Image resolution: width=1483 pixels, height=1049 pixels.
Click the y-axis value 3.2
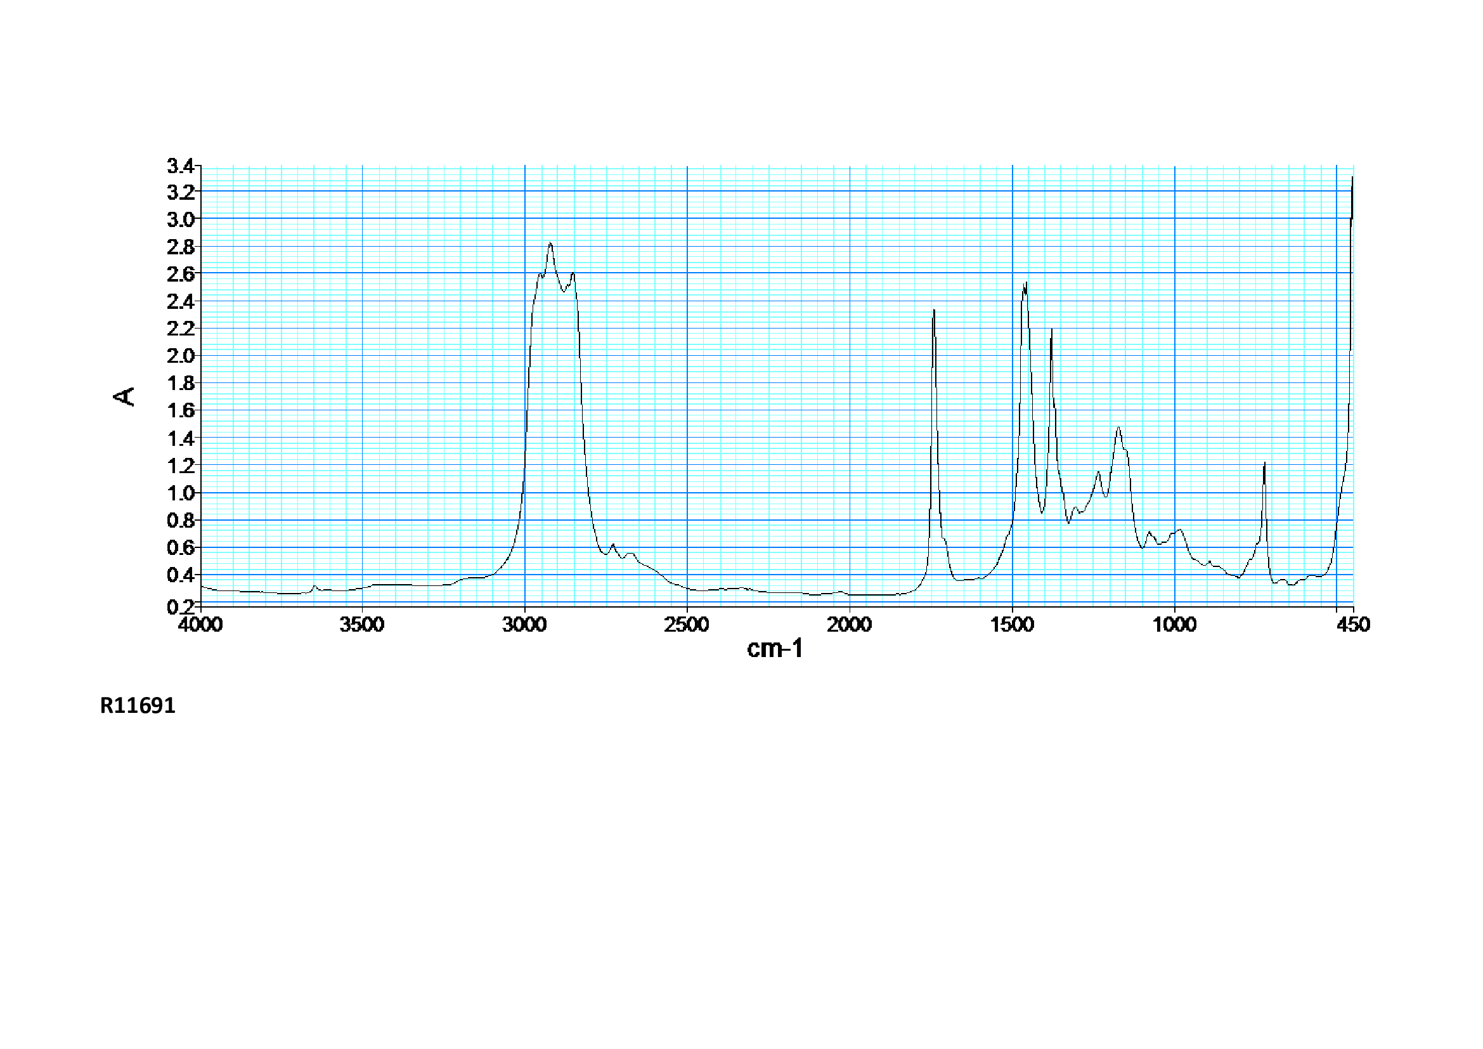(x=180, y=192)
